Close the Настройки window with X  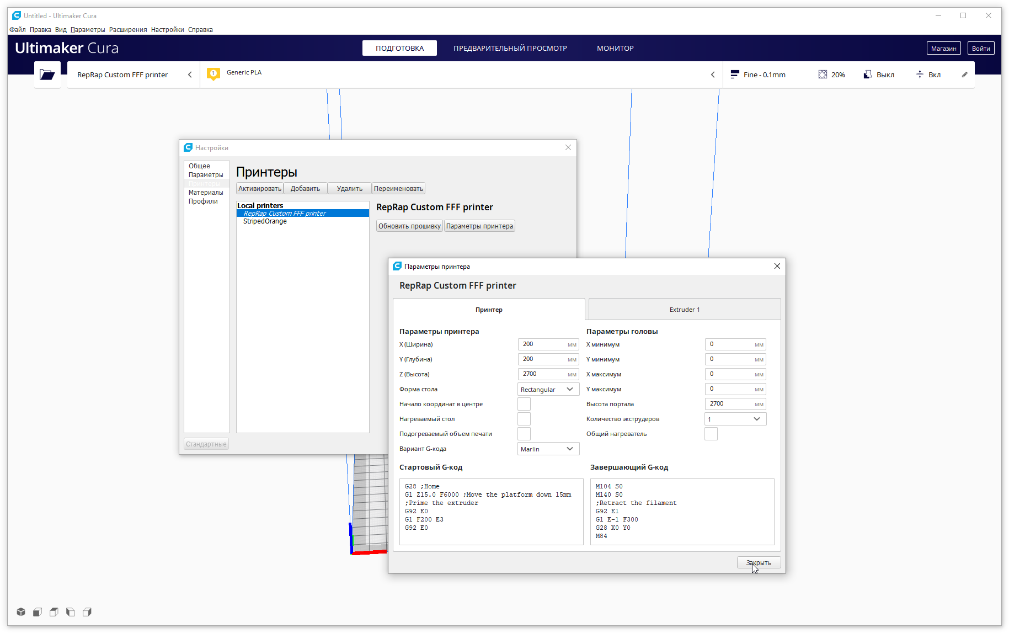point(568,147)
